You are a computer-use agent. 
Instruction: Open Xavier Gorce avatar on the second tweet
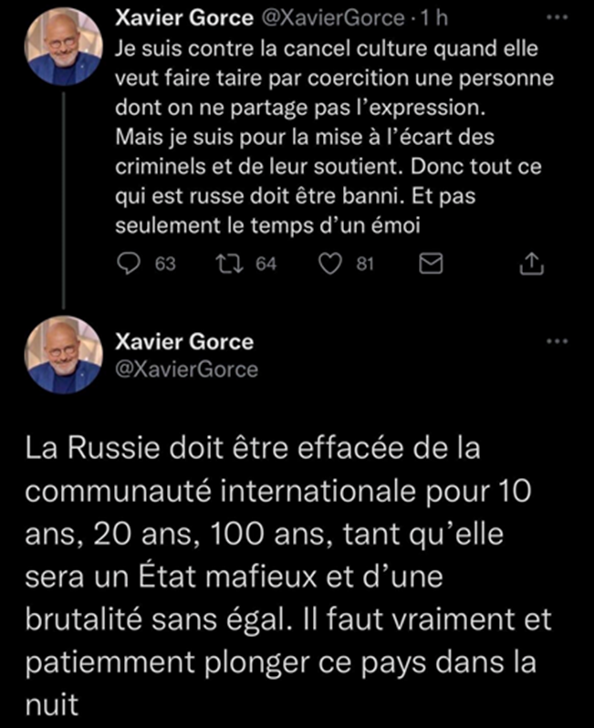[x=64, y=355]
